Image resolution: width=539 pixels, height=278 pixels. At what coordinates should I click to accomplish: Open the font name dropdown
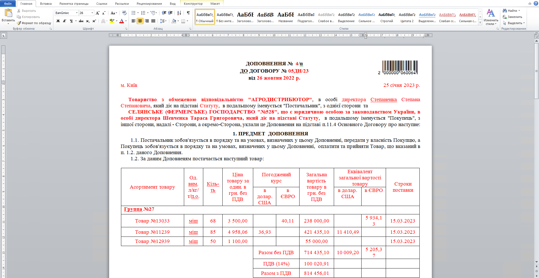click(x=77, y=13)
